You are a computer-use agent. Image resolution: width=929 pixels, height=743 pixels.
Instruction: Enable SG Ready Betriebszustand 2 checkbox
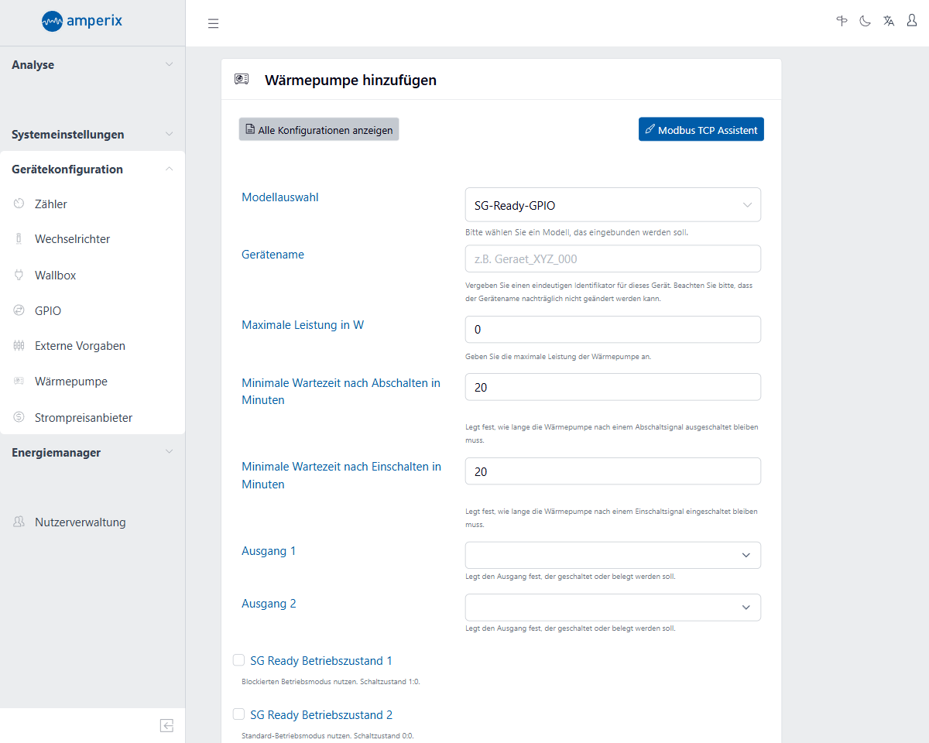point(239,714)
